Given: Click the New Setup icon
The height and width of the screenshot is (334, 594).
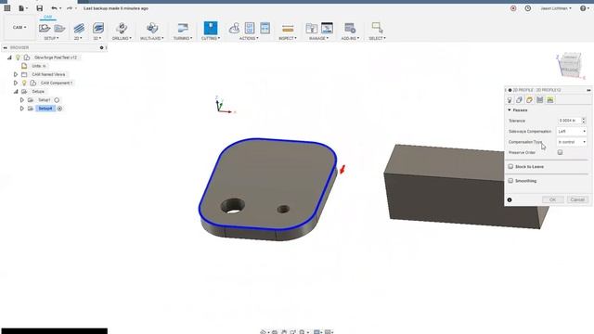Looking at the screenshot, I should 45,28.
